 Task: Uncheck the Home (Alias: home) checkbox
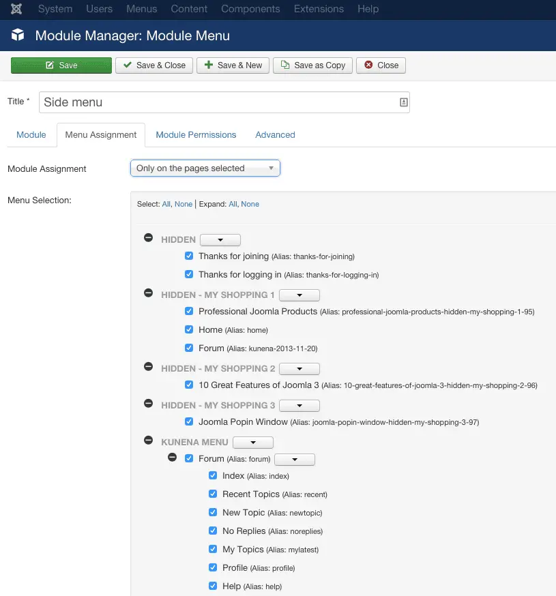189,329
